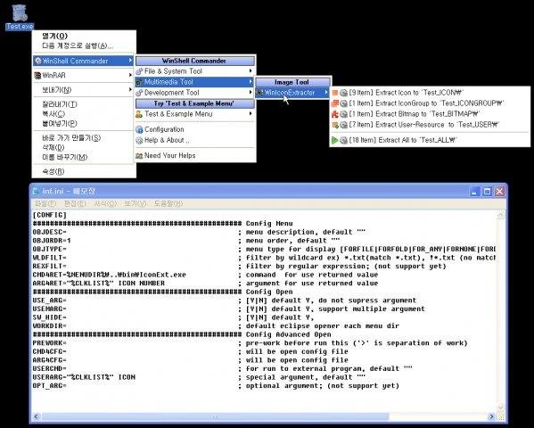Click the Development Tool icon
This screenshot has width=534, height=428.
[x=139, y=93]
